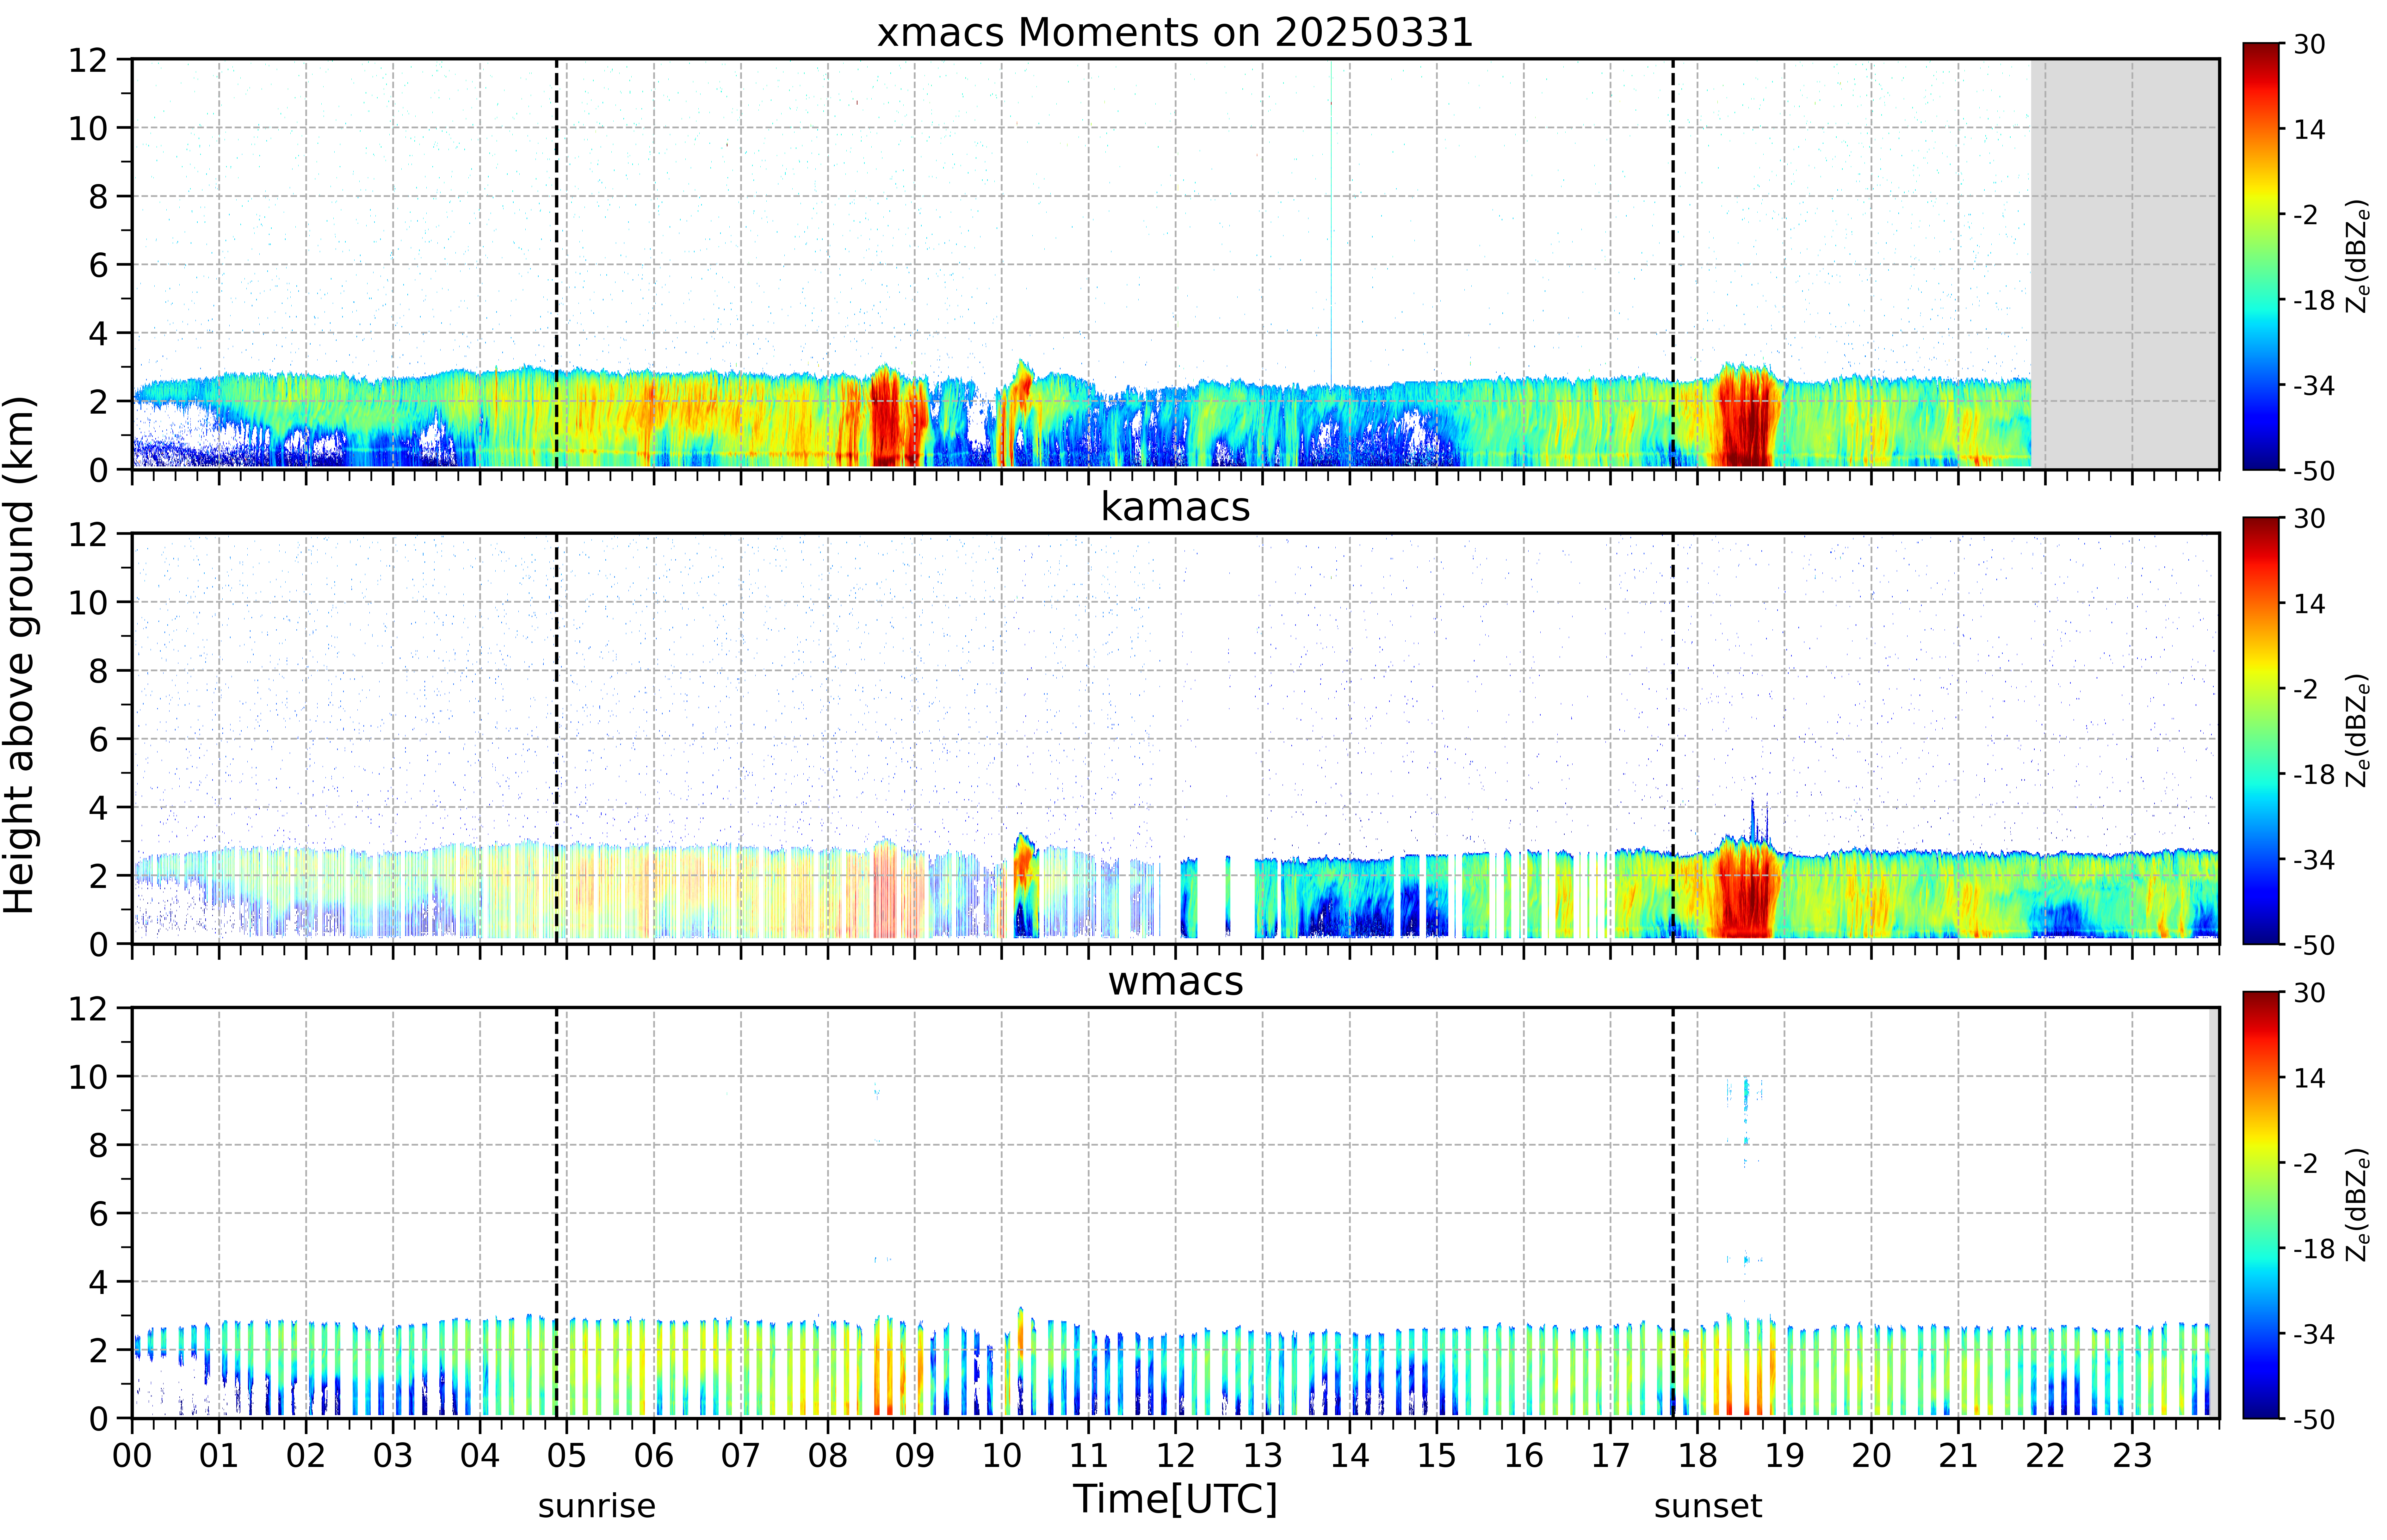Click the dashed sunset line in wmacs panel
This screenshot has height=1540, width=2387.
pyautogui.click(x=1672, y=1212)
